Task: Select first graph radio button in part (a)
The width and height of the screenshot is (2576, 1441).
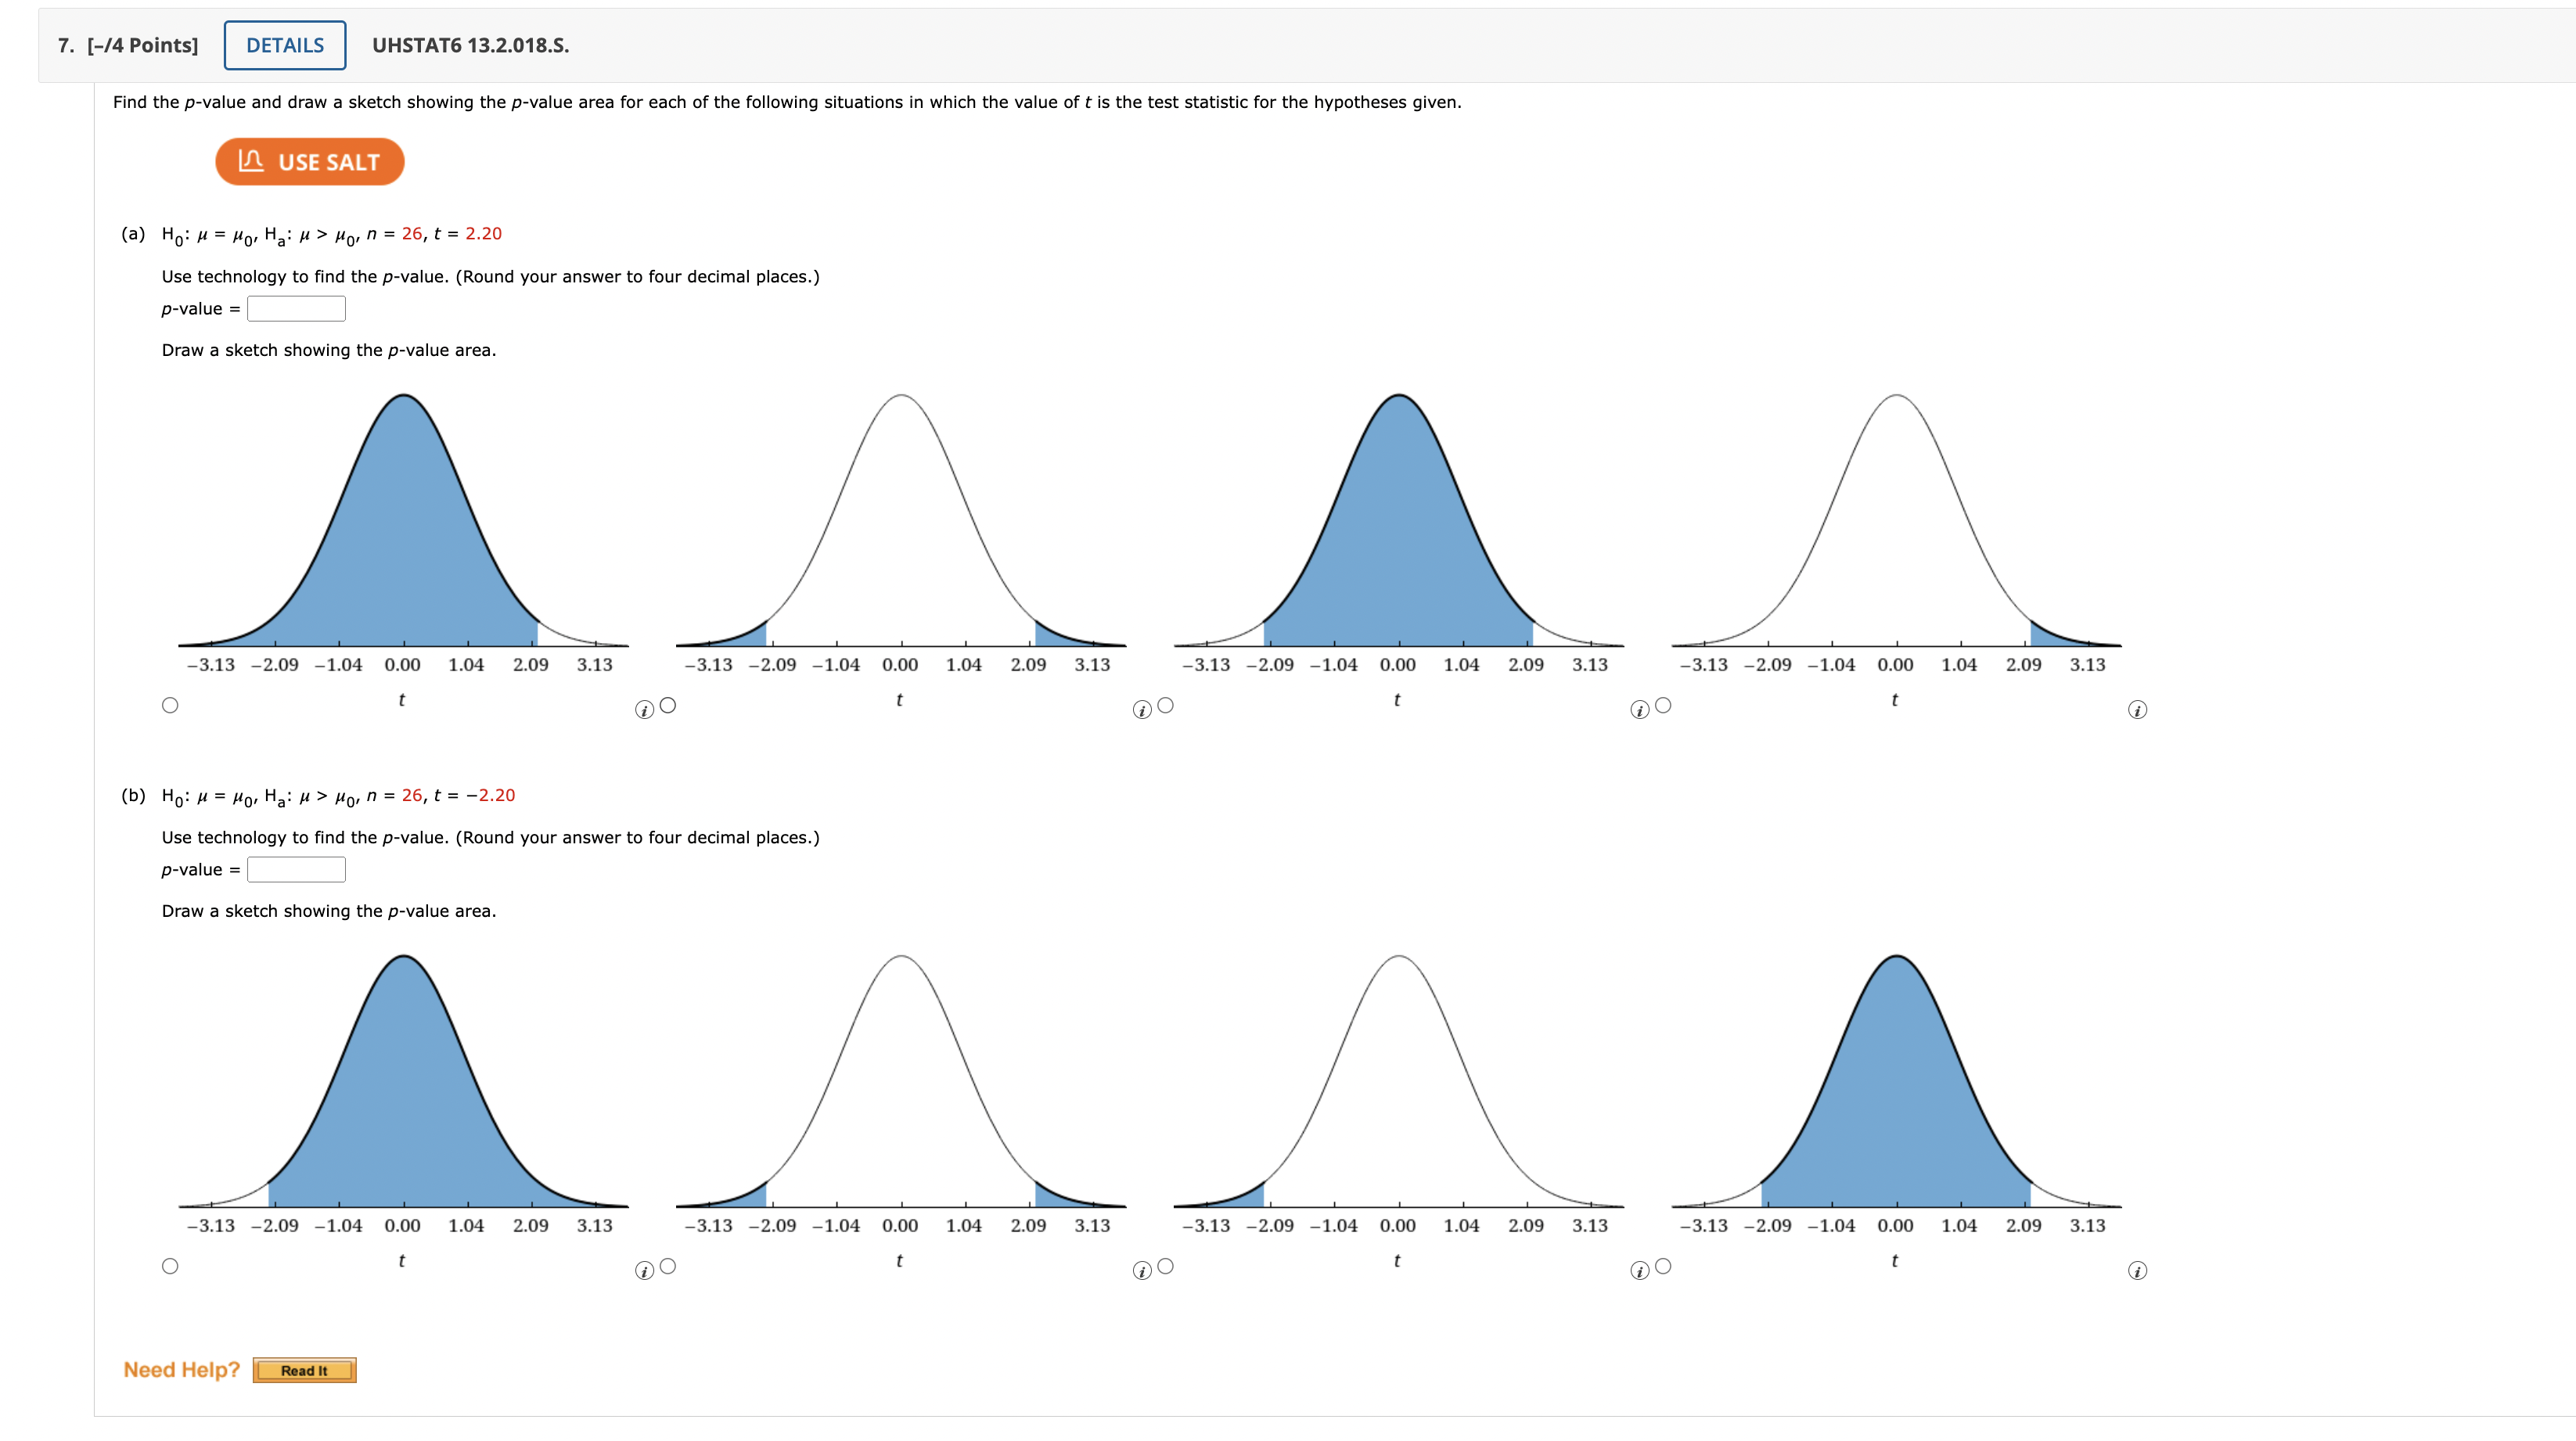Action: 170,705
